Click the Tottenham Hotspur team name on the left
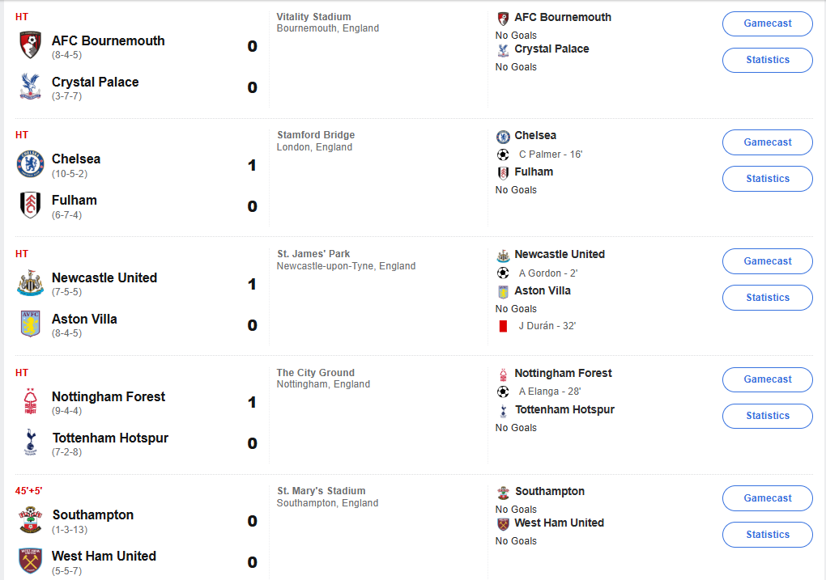826x580 pixels. click(110, 438)
